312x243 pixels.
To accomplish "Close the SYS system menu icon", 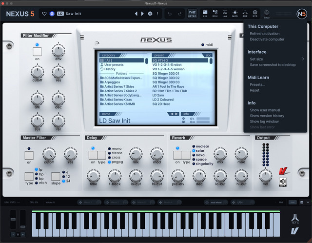I will [255, 14].
